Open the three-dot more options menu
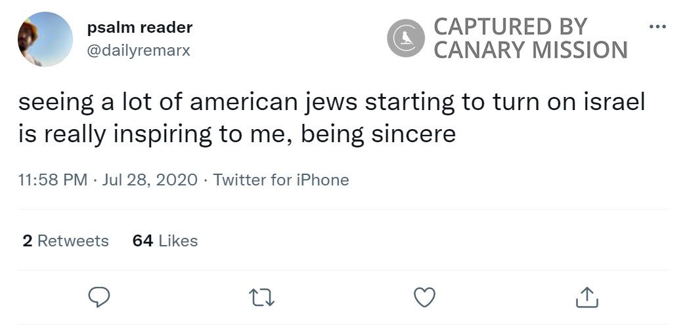Image resolution: width=687 pixels, height=325 pixels. 657,28
